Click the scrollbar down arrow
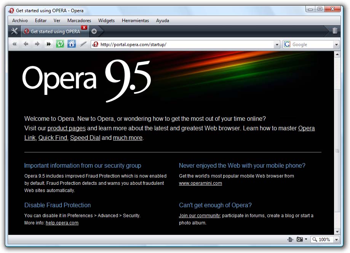This screenshot has height=253, width=350. pos(337,232)
